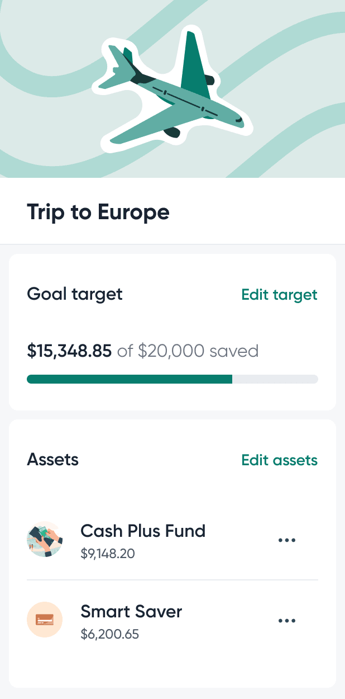Select the Smart Saver asset name
The height and width of the screenshot is (699, 345).
click(131, 611)
